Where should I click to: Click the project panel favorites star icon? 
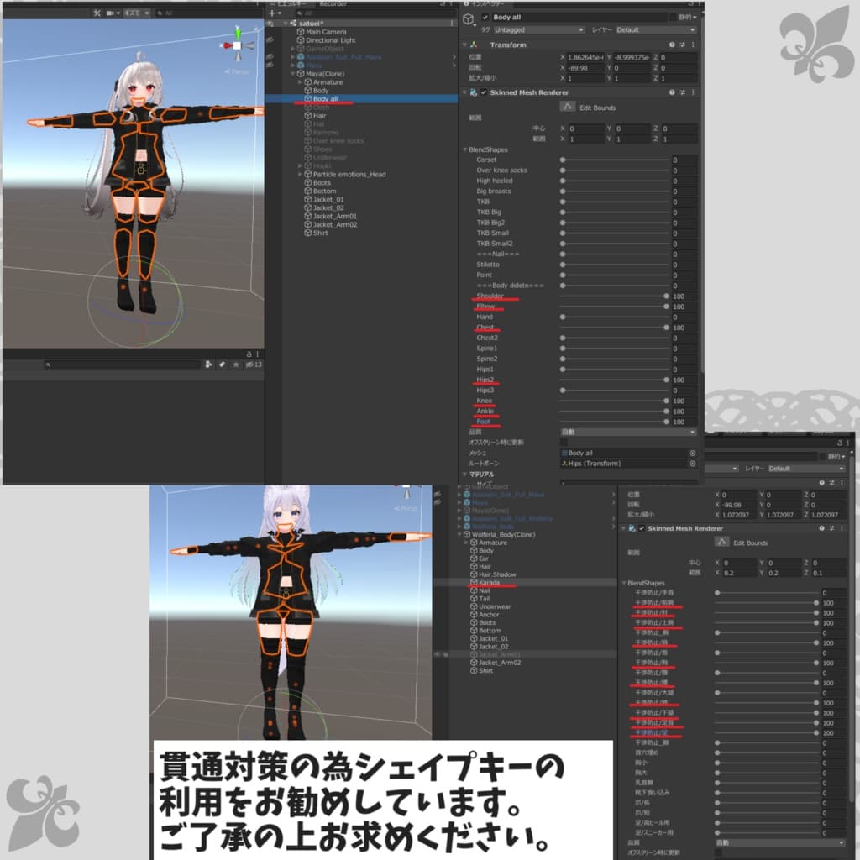click(x=236, y=364)
